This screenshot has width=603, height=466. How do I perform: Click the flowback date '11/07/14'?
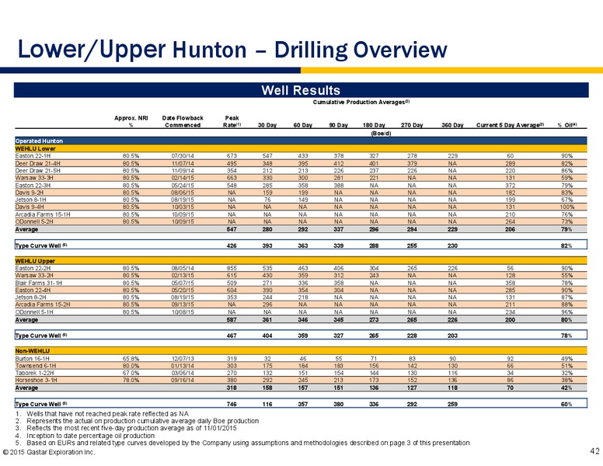(x=183, y=163)
